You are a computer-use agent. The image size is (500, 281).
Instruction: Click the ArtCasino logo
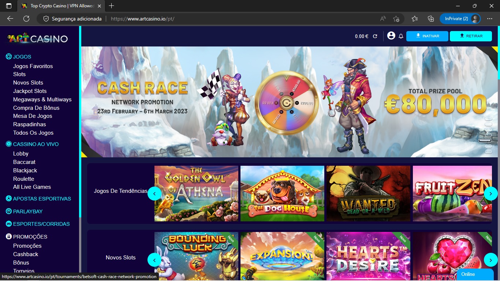click(38, 38)
